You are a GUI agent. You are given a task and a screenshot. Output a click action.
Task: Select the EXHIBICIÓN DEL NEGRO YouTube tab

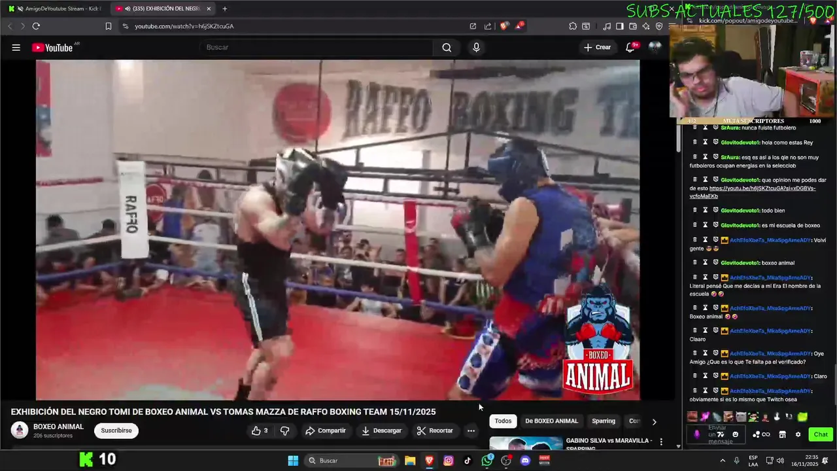pyautogui.click(x=163, y=9)
